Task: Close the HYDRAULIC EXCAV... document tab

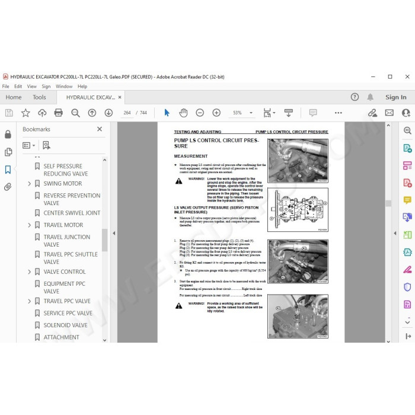Action: point(120,97)
